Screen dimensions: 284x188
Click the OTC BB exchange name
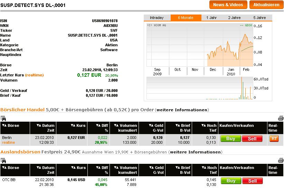tap(9, 180)
